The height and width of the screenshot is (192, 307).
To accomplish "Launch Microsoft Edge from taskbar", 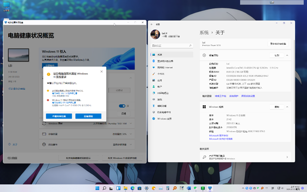I will point(132,188).
